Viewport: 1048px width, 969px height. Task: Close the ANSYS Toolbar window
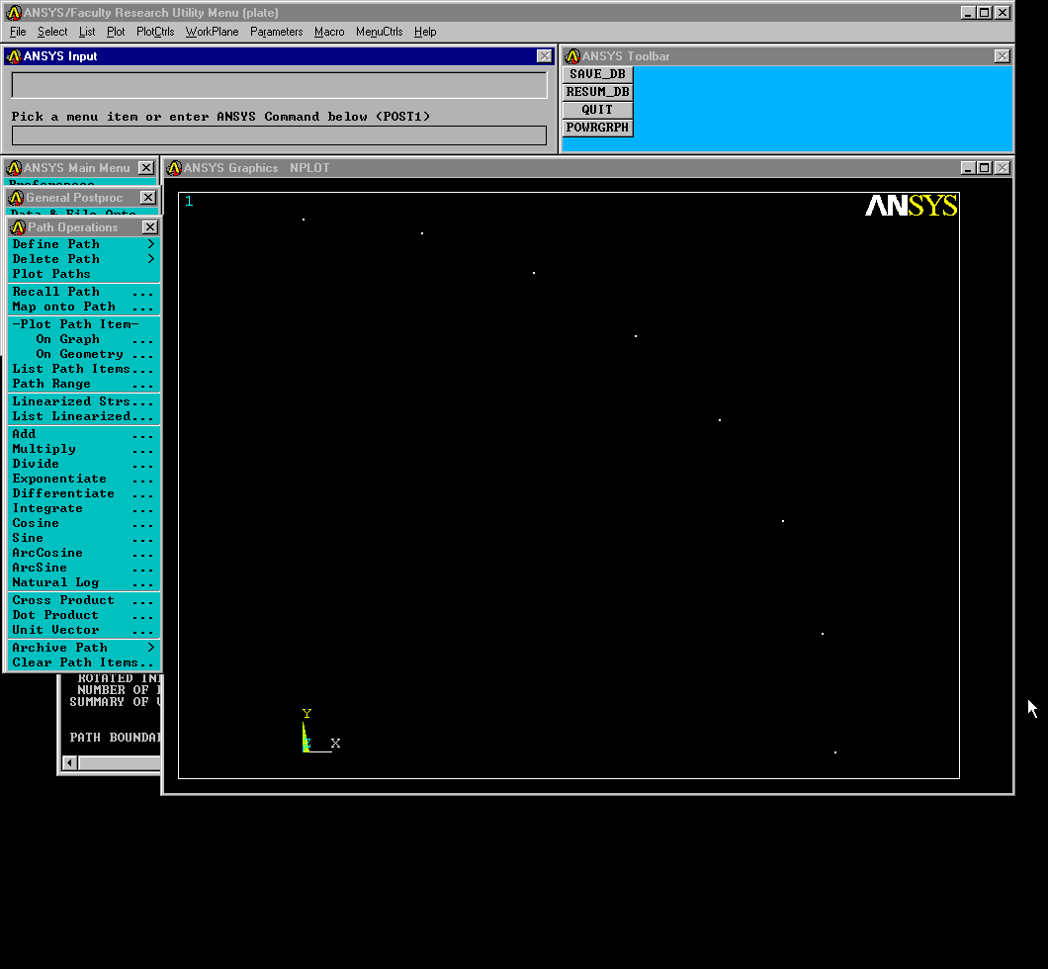click(x=1002, y=56)
